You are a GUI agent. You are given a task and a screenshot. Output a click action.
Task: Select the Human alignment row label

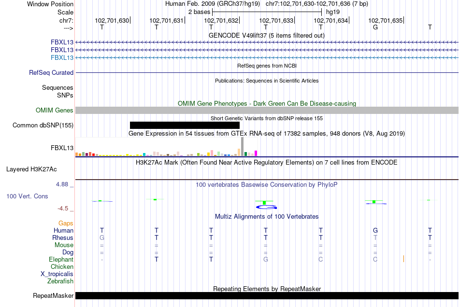pos(63,230)
